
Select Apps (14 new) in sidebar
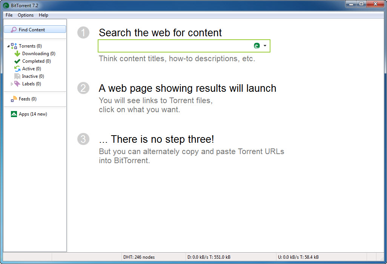(x=33, y=114)
